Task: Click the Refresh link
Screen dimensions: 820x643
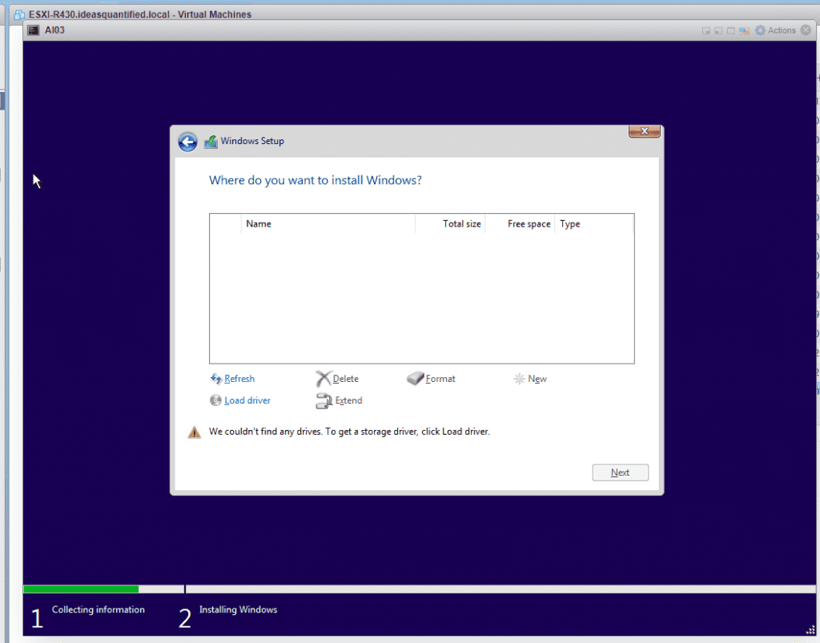Action: (x=239, y=379)
